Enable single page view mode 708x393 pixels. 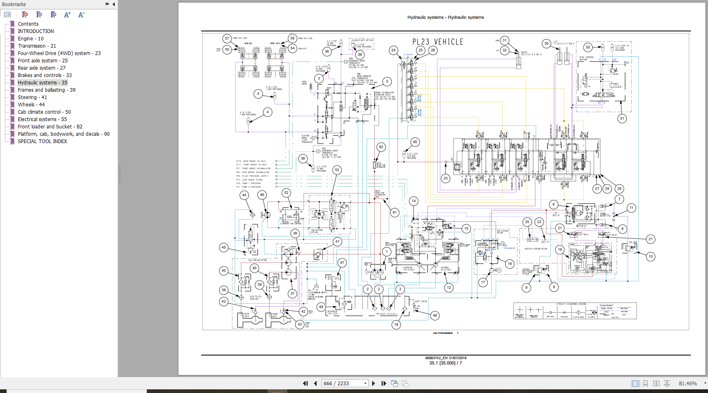click(x=635, y=383)
